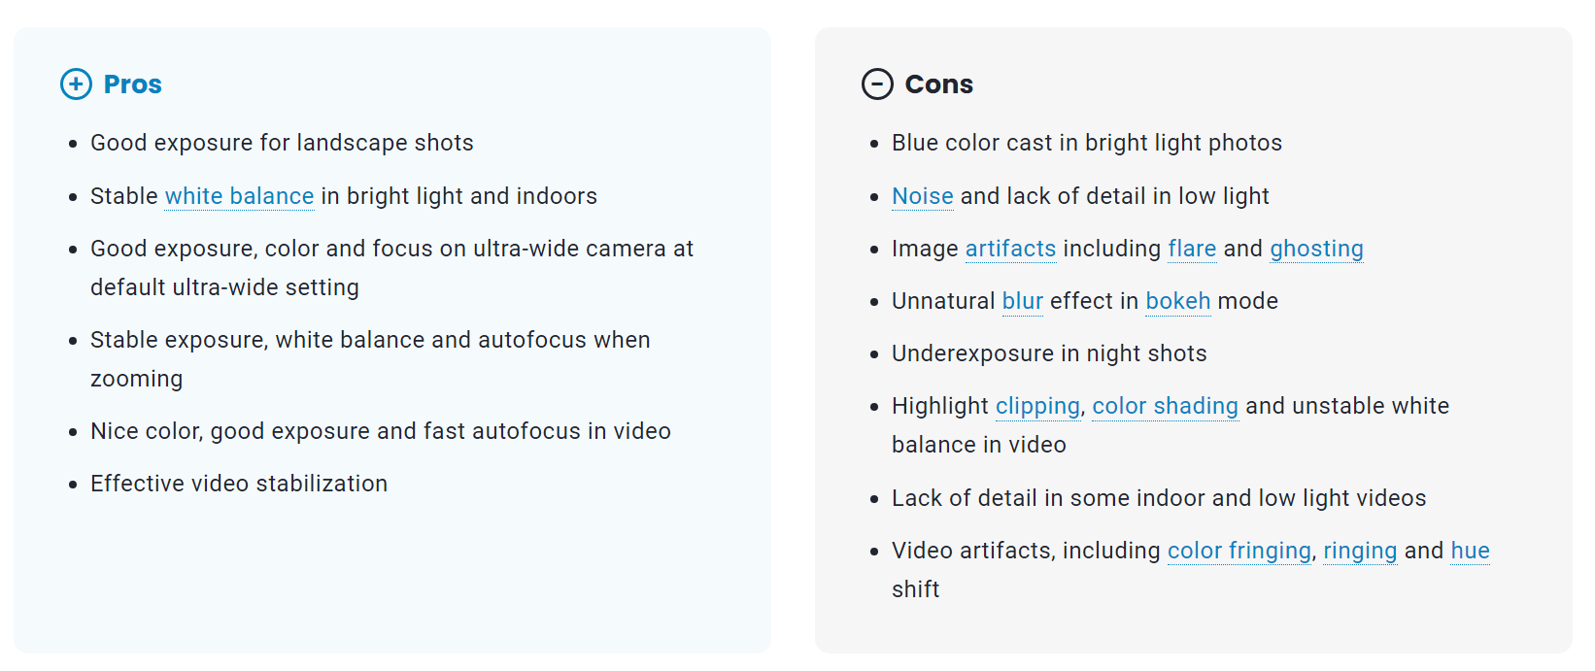Follow the 'hue' link
The width and height of the screenshot is (1595, 671).
pos(1470,551)
